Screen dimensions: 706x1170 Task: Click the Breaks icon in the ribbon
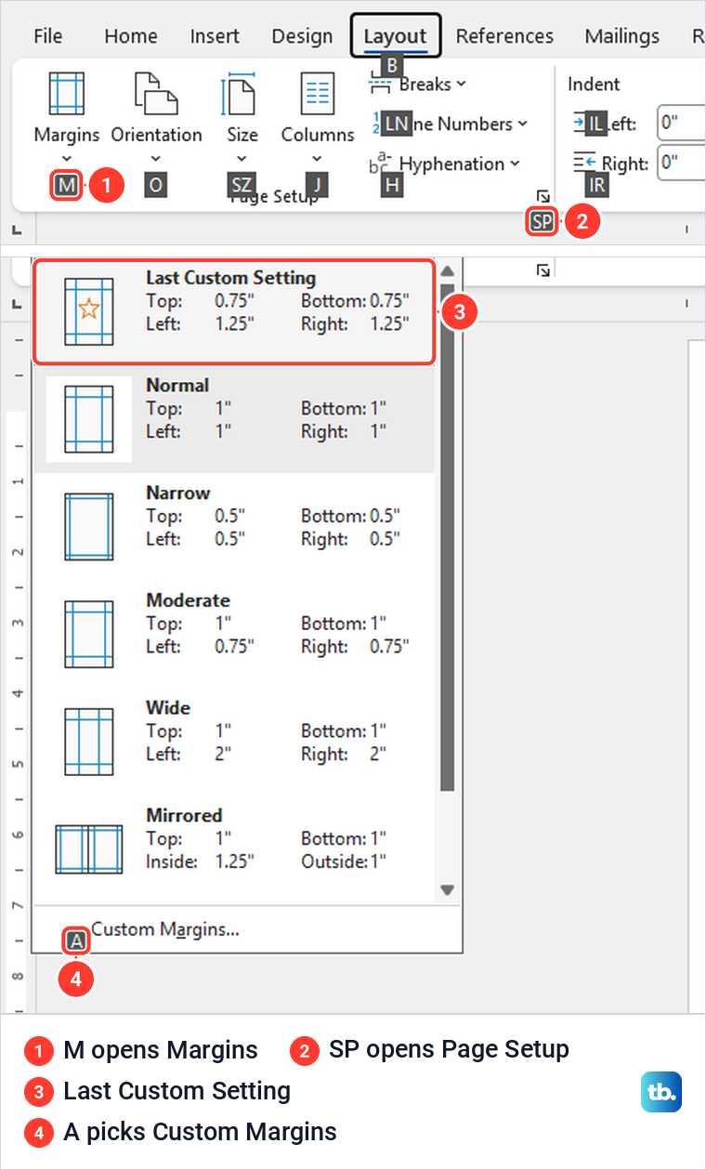381,85
